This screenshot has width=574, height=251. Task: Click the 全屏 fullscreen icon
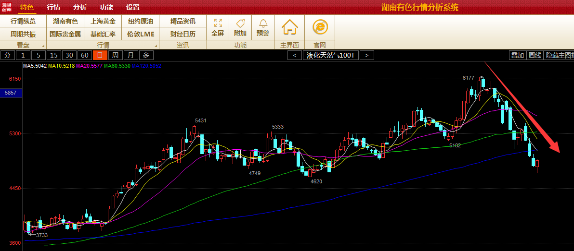218,27
